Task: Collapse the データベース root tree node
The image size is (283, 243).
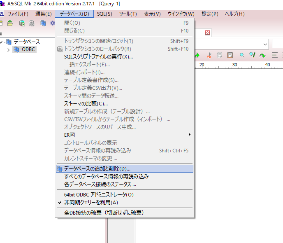Action: (1, 42)
